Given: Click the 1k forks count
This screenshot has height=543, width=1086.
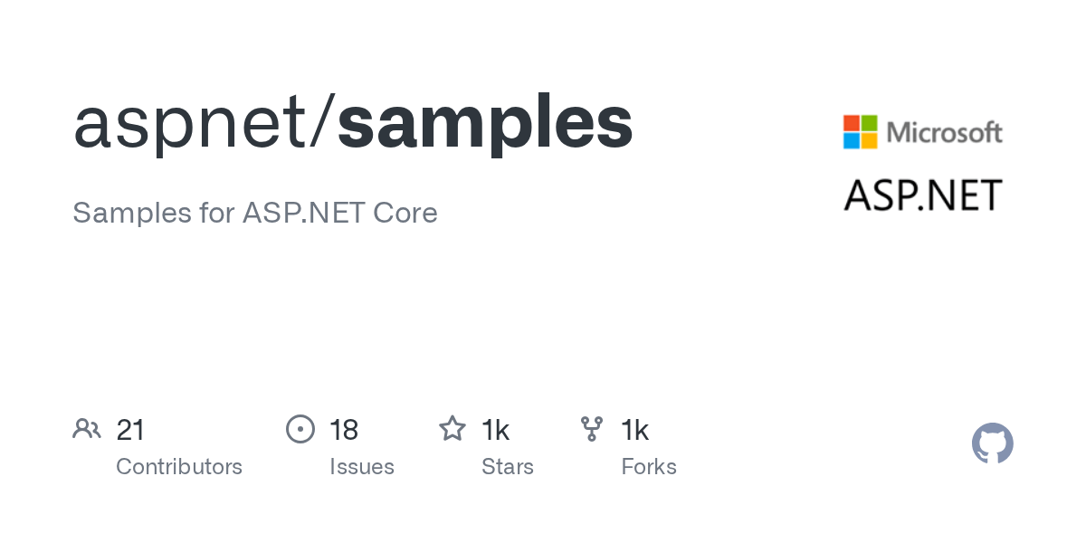Looking at the screenshot, I should click(635, 430).
